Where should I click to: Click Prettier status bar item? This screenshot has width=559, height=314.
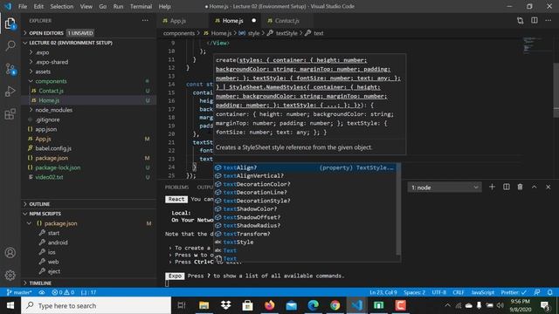coord(514,292)
